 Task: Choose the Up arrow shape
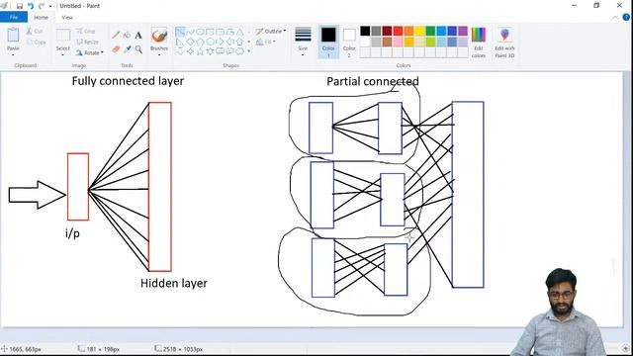(x=239, y=42)
